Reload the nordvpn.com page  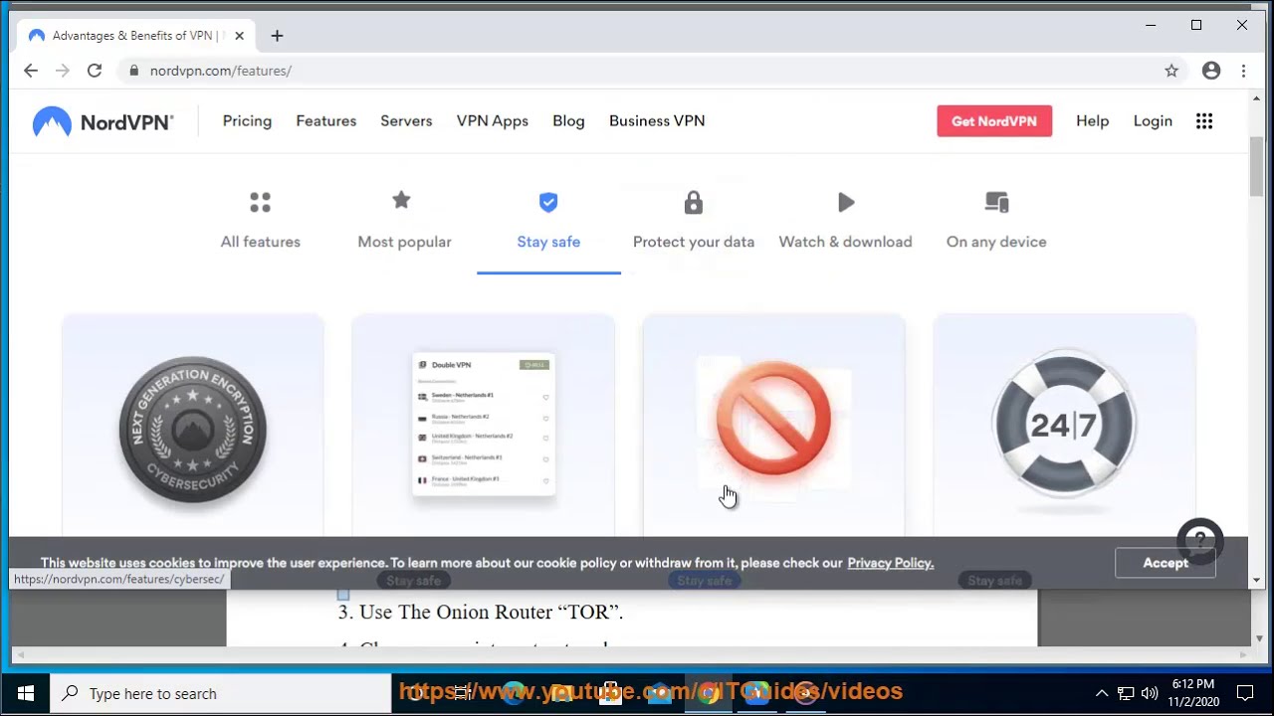(x=95, y=71)
